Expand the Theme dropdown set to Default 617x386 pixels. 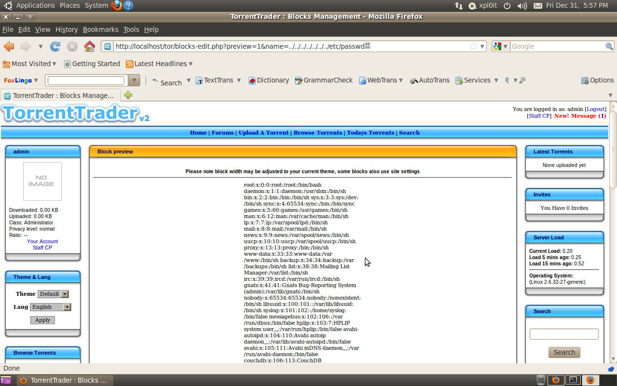pyautogui.click(x=53, y=294)
